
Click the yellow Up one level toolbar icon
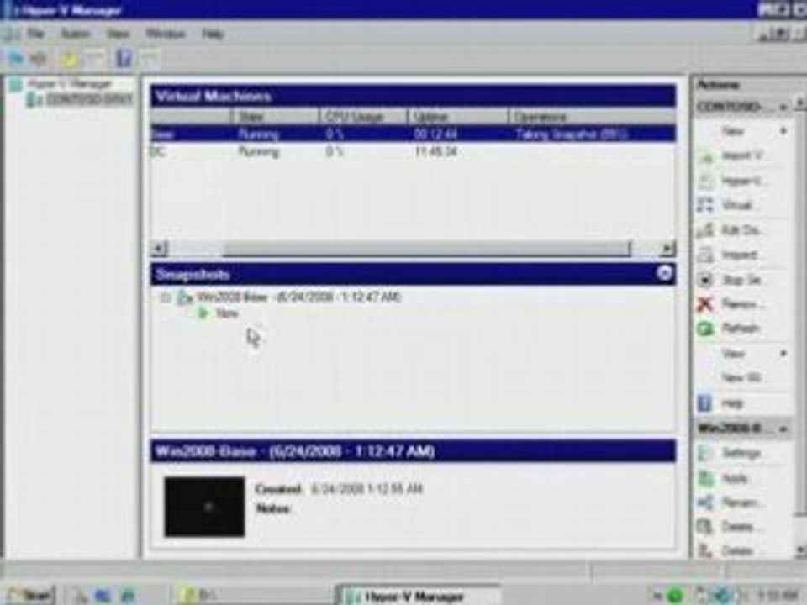[x=69, y=59]
